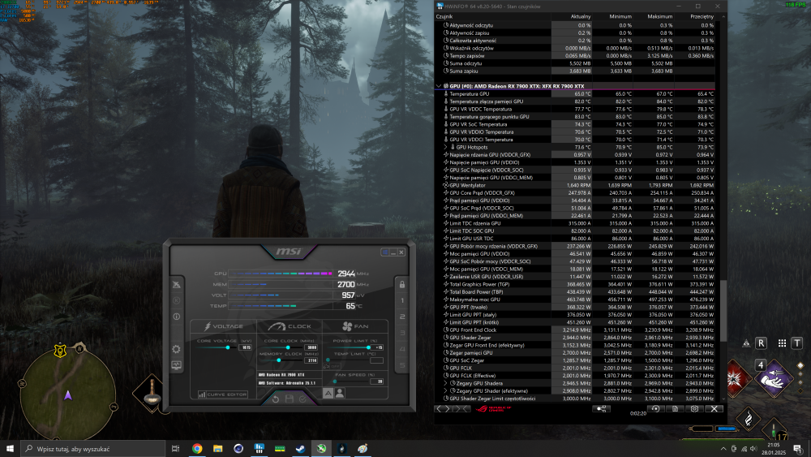Toggle fan speed Auto button
Screen dimensions: 811x457
pos(328,393)
